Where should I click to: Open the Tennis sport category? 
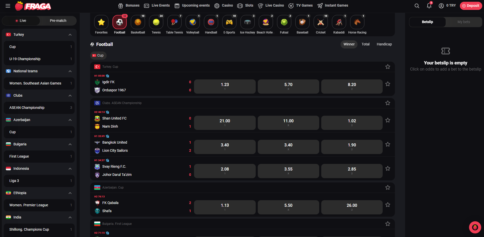[x=156, y=22]
